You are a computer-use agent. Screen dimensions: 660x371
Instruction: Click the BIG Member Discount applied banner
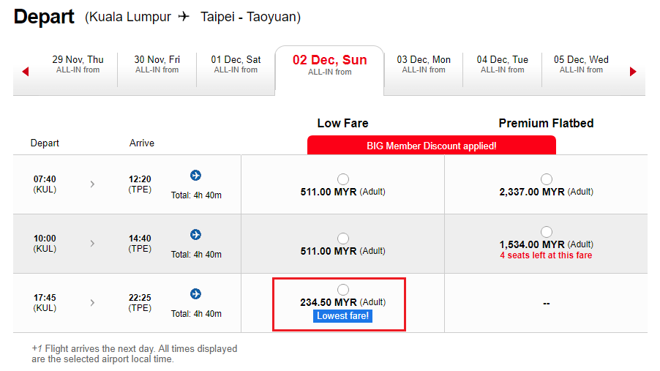[x=431, y=146]
